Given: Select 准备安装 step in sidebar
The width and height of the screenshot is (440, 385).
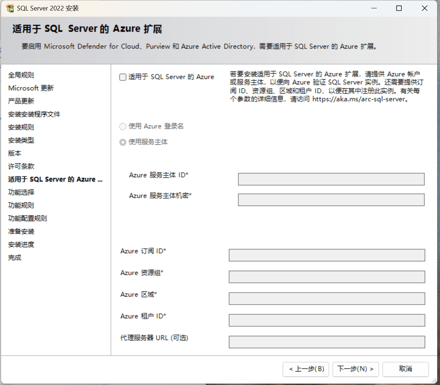Looking at the screenshot, I should click(x=21, y=232).
